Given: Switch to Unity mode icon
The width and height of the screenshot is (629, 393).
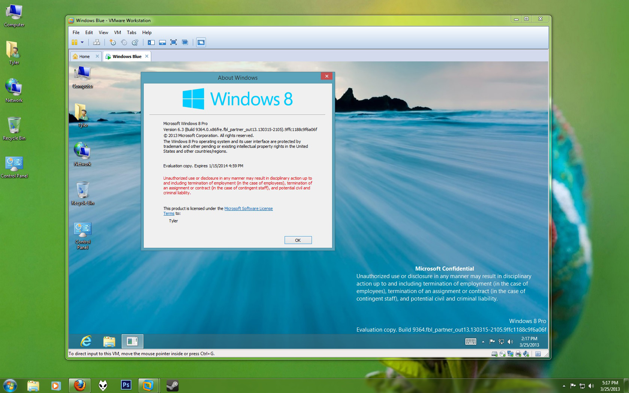Looking at the screenshot, I should [x=185, y=42].
